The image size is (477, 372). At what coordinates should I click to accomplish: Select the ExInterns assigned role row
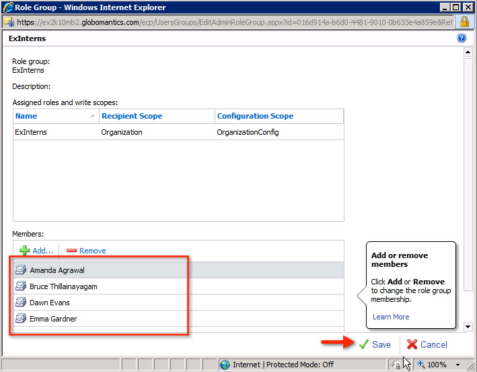coord(178,132)
